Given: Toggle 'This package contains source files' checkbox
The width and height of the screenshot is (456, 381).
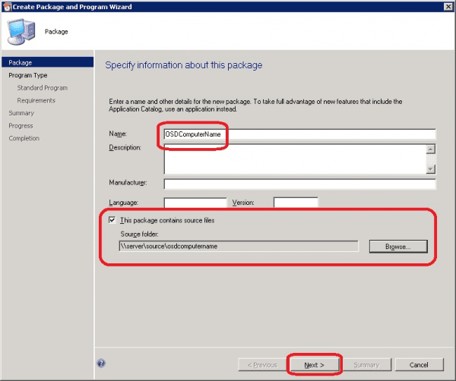Looking at the screenshot, I should [113, 220].
